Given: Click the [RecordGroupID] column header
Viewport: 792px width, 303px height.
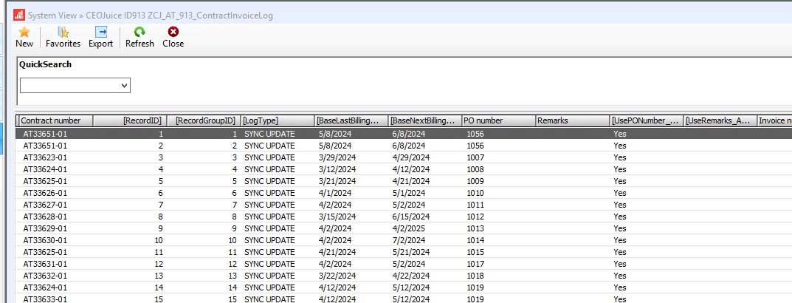Looking at the screenshot, I should 205,120.
